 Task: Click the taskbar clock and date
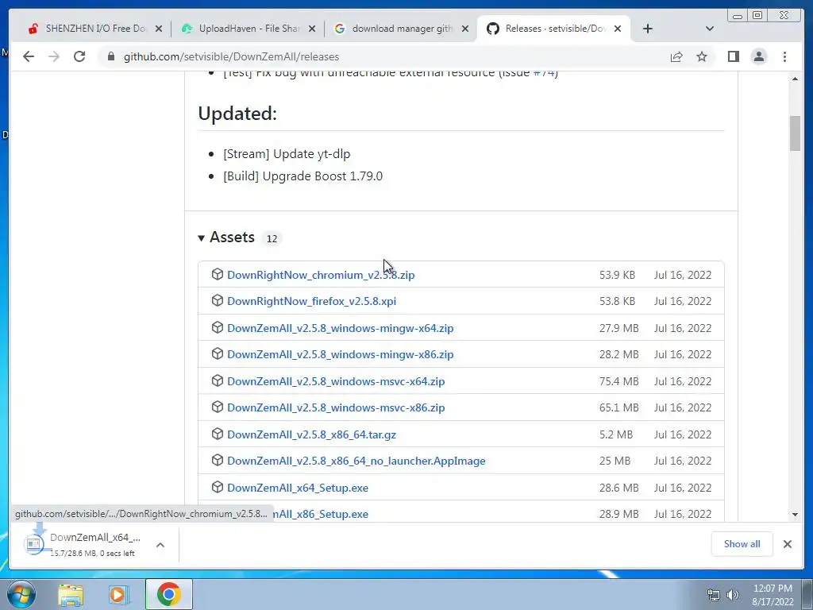773,595
